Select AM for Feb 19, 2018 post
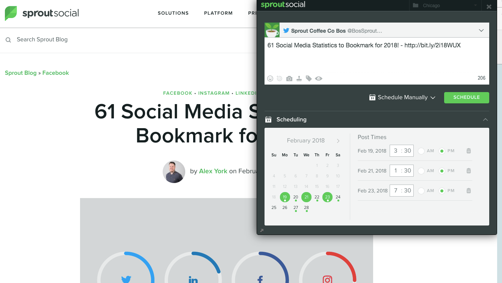Screen dimensions: 502x283 421,151
